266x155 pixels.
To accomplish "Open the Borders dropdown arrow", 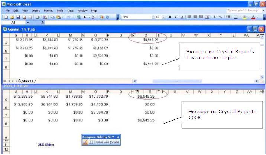I will pos(240,17).
